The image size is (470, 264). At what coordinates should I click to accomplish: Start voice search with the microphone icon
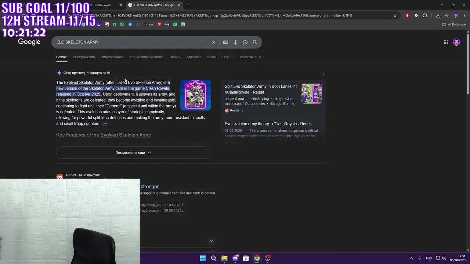pos(235,42)
